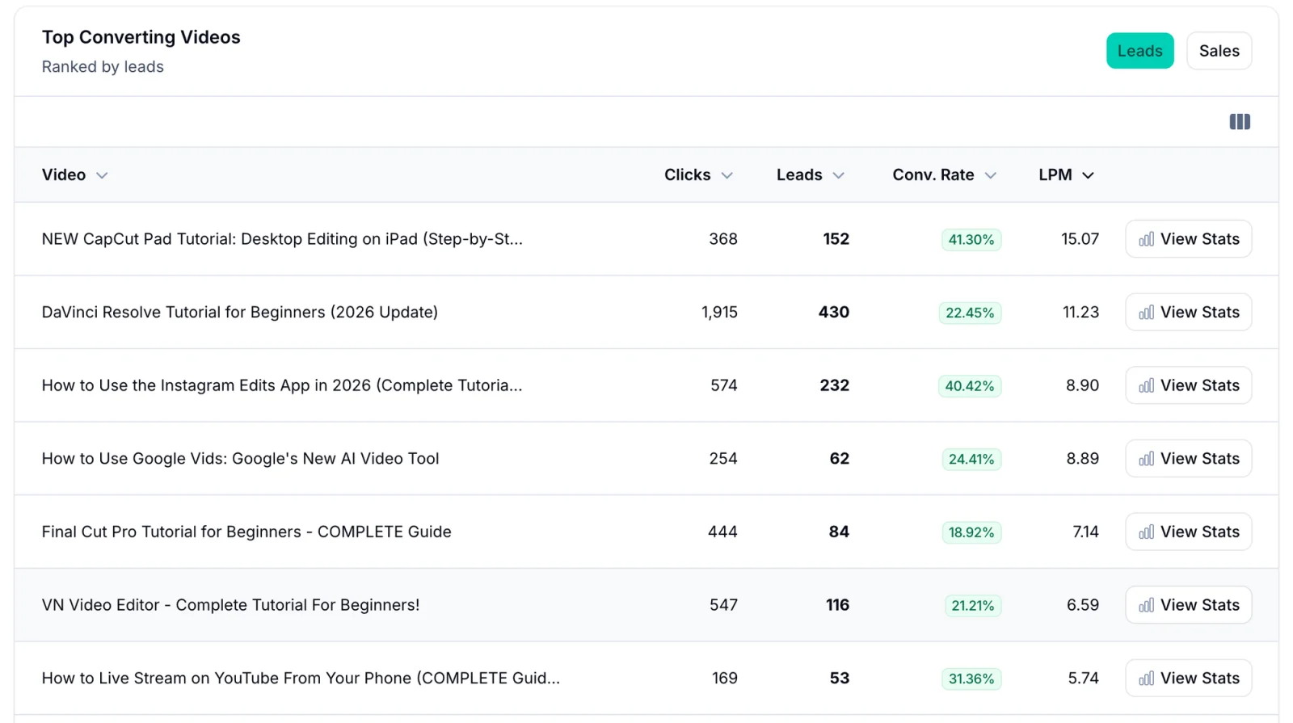Click the 11.23 LPM value
Viewport: 1293px width, 723px height.
pos(1080,312)
